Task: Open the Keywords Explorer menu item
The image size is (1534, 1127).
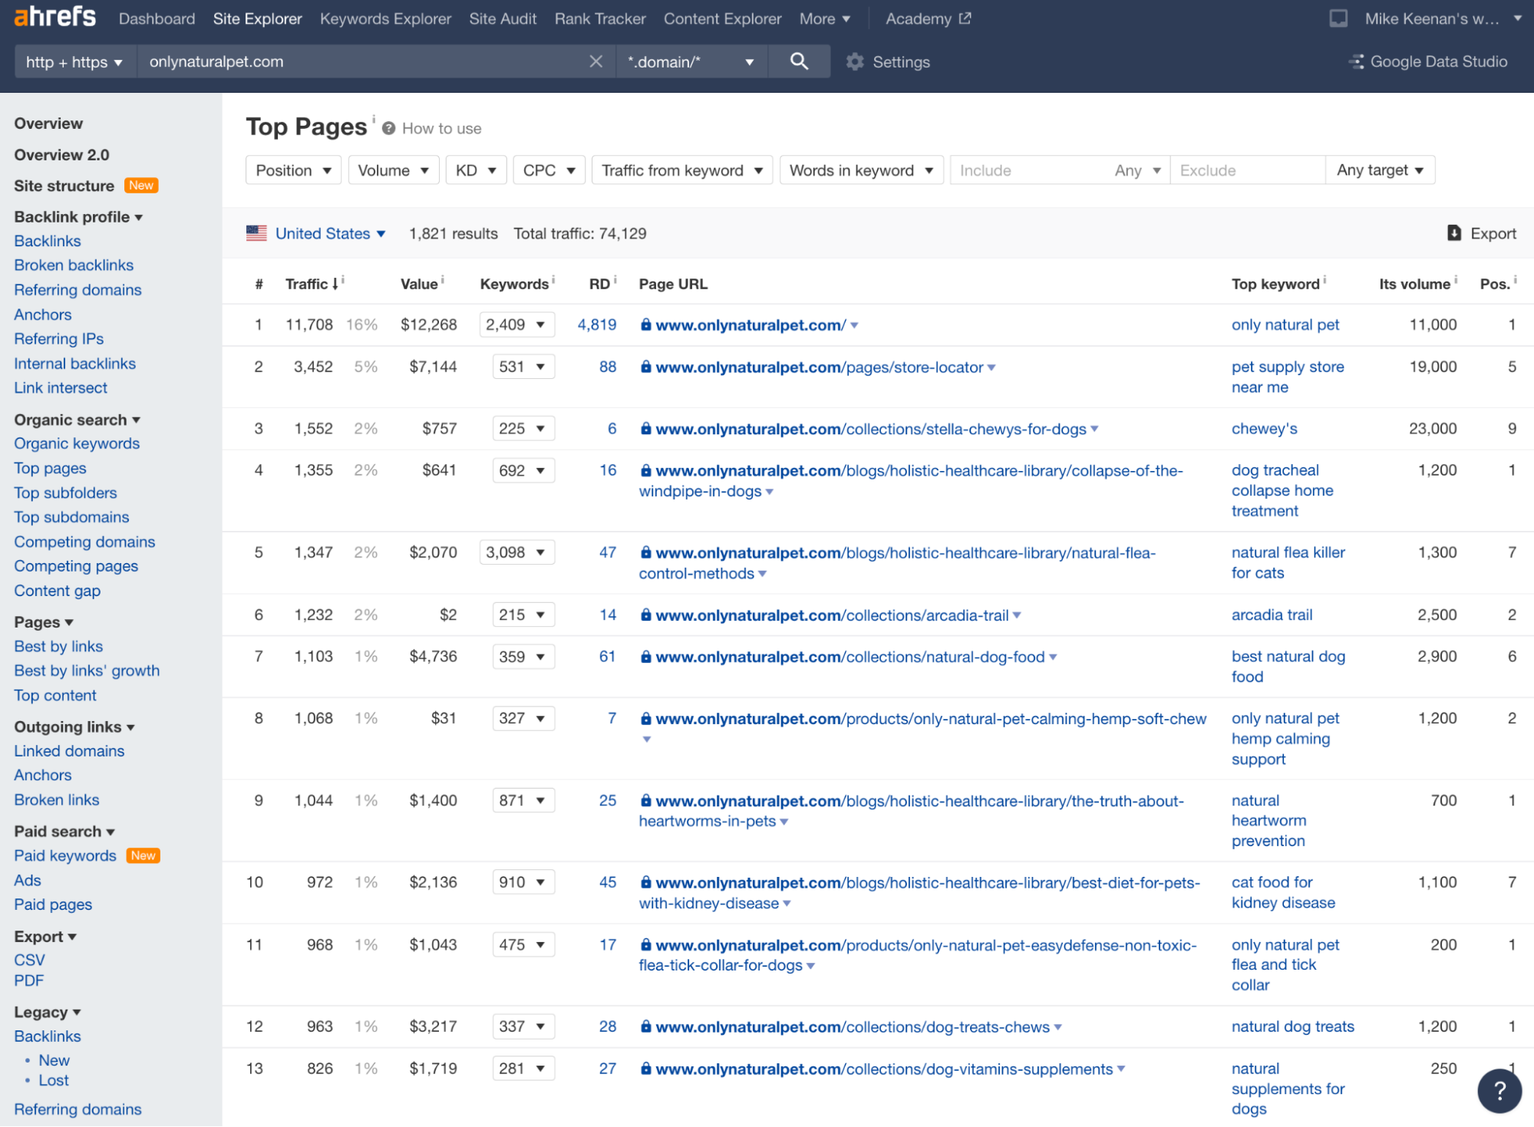Action: coord(385,18)
